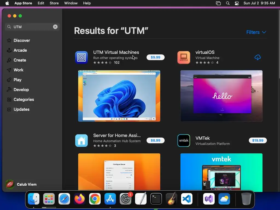280x210 pixels.
Task: Open the Window menu
Action: point(71,3)
